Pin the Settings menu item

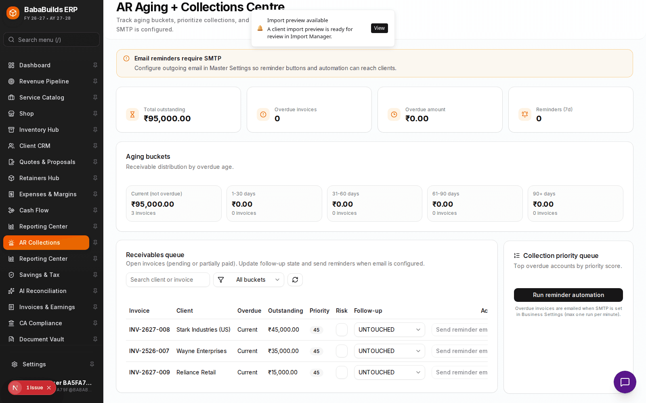(x=92, y=364)
